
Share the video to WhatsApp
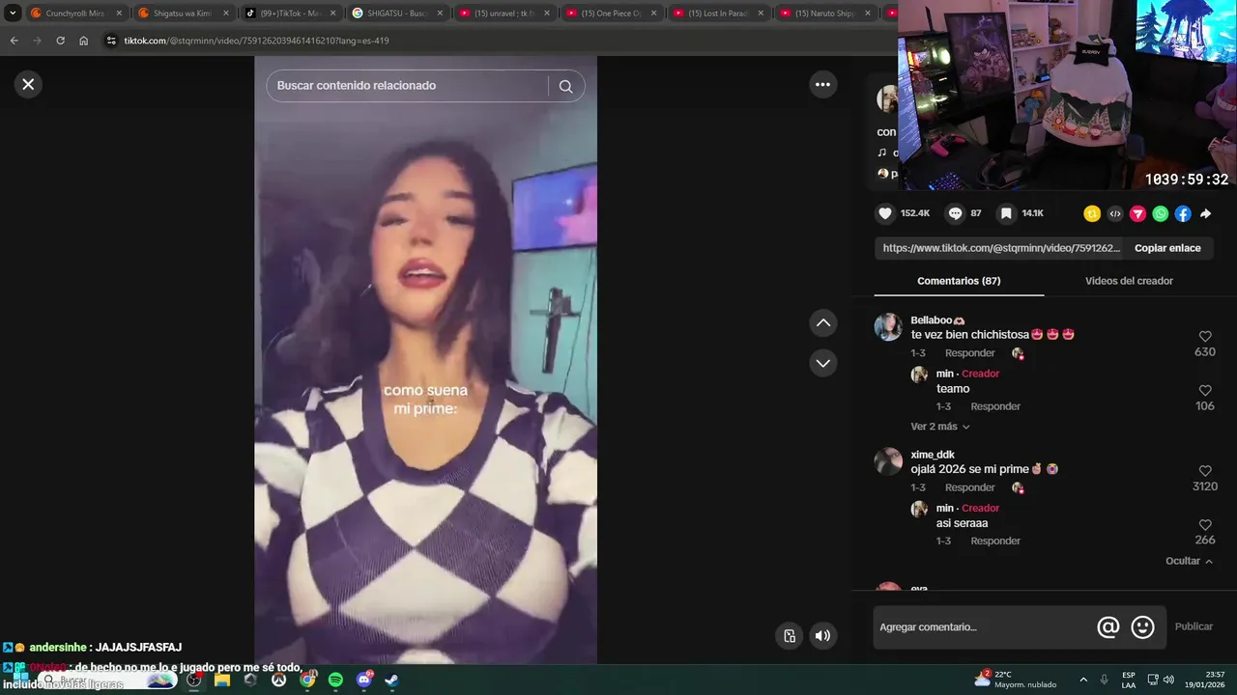pos(1161,213)
